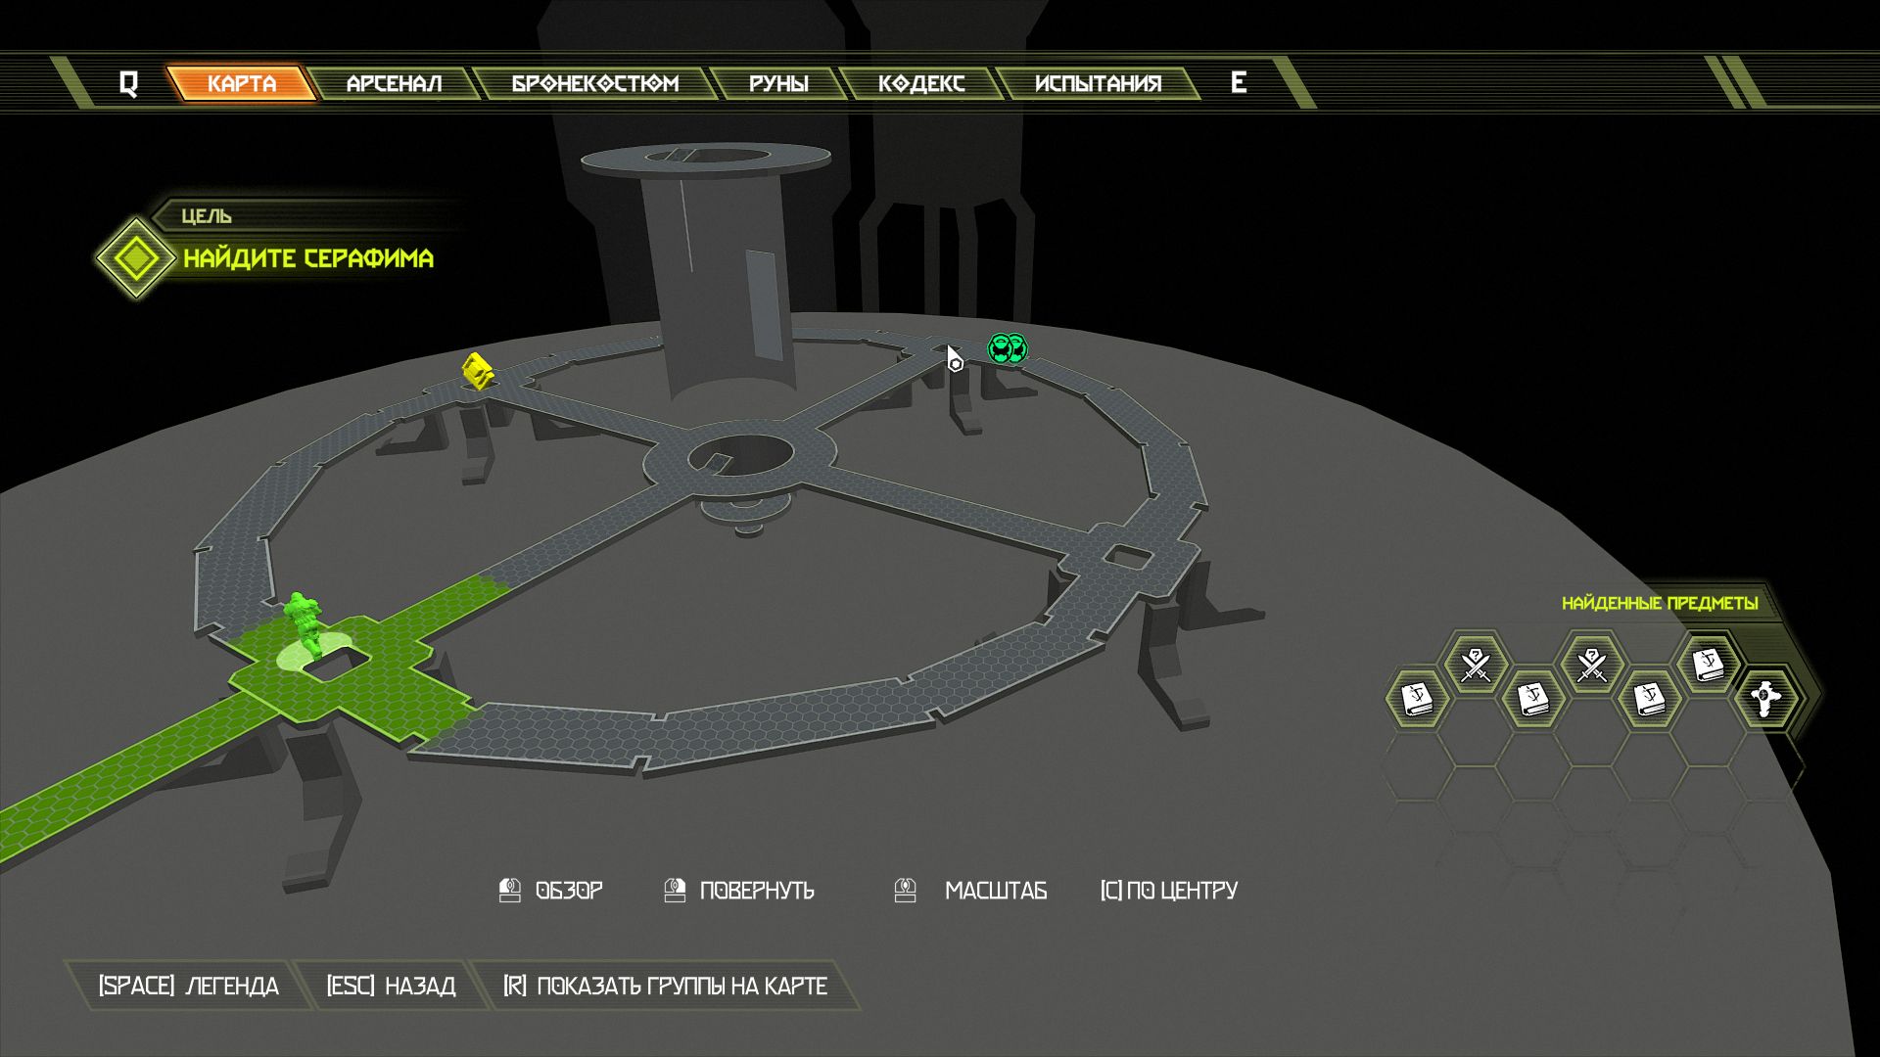The width and height of the screenshot is (1880, 1057).
Task: Select the first crossed swords encounter icon
Action: coord(1475,665)
